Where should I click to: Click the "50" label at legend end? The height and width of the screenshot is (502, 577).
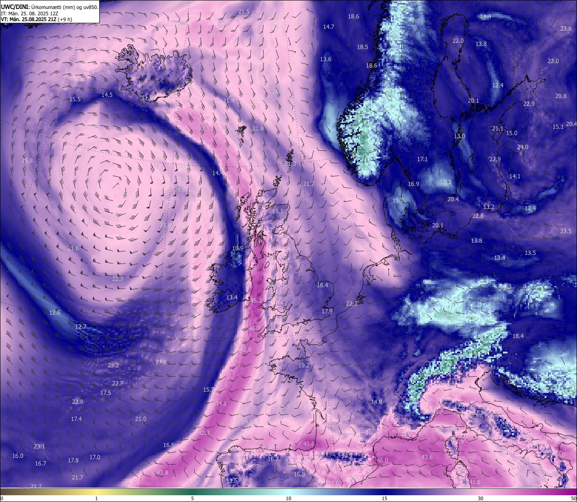(573, 498)
